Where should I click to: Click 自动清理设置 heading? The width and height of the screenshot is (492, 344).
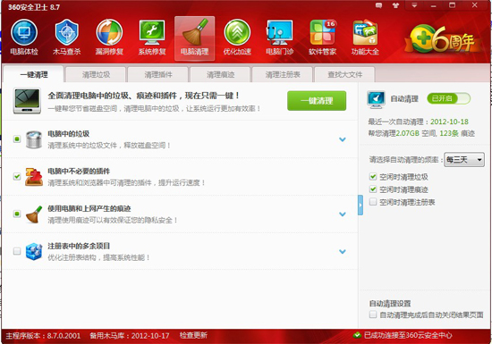390,303
